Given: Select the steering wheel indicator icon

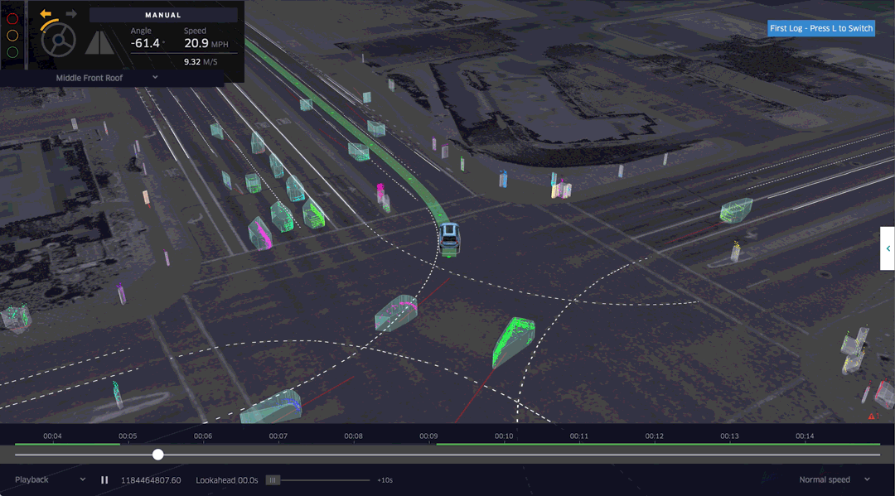Looking at the screenshot, I should click(x=57, y=39).
